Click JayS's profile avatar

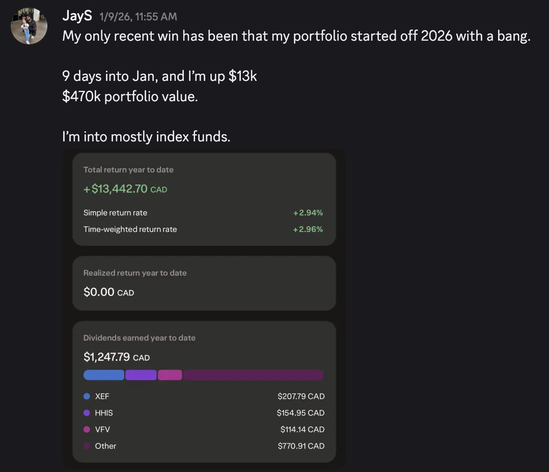point(29,26)
